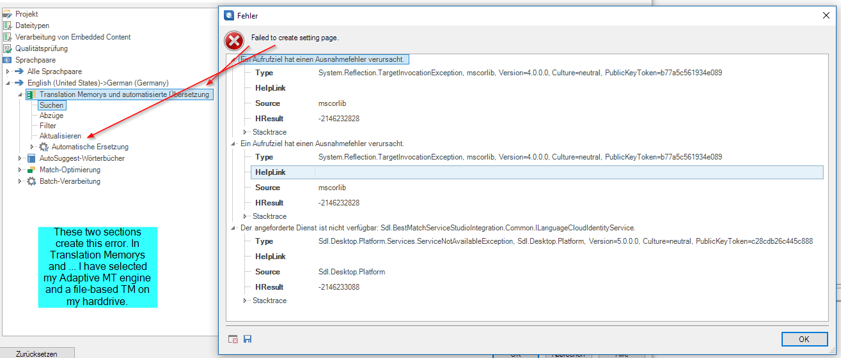Select Match-Optimierung
Image resolution: width=841 pixels, height=358 pixels.
[x=70, y=170]
